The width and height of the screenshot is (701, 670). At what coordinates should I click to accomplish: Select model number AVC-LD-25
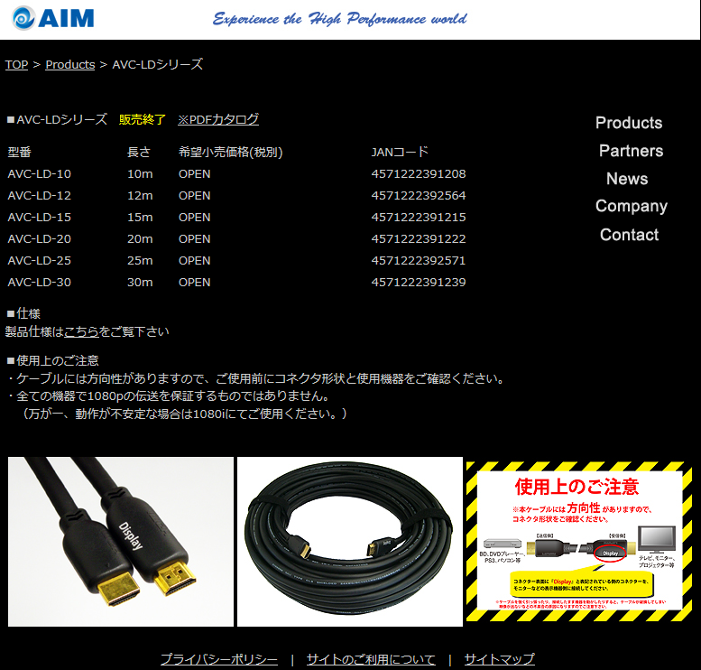40,260
